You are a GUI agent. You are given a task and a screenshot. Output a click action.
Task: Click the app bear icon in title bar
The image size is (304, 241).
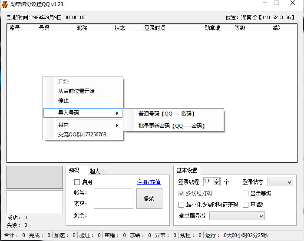[x=5, y=4]
